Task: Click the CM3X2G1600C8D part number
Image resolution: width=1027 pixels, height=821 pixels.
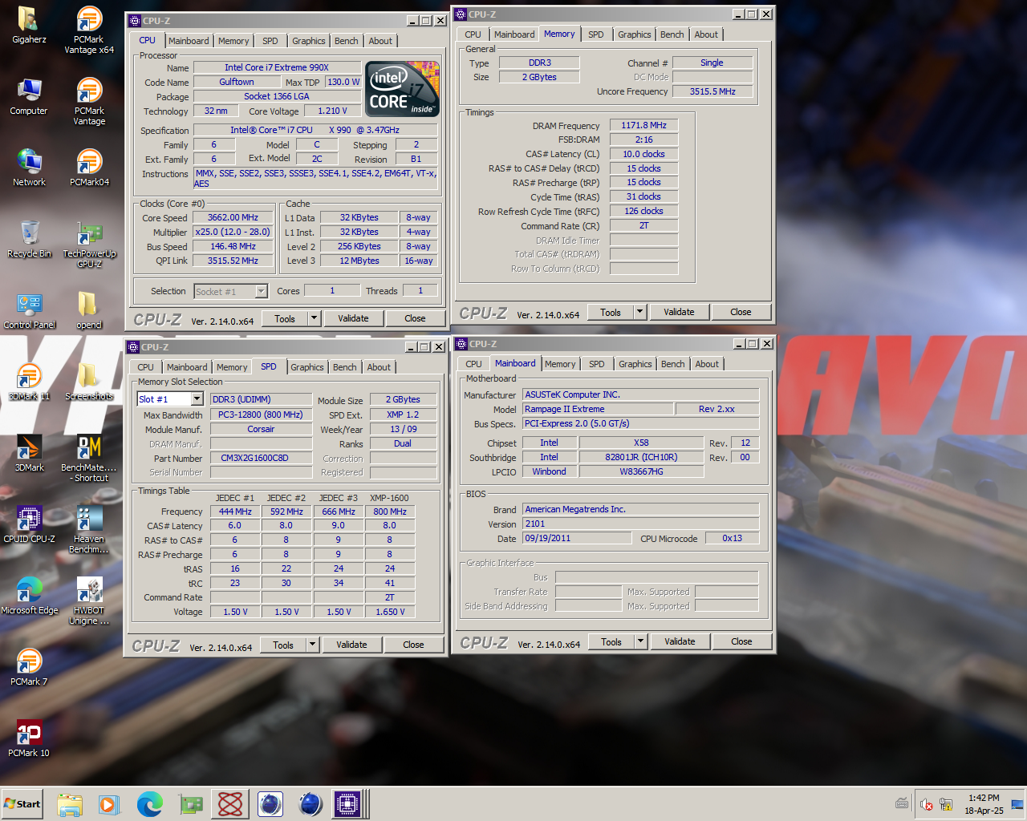Action: (261, 458)
